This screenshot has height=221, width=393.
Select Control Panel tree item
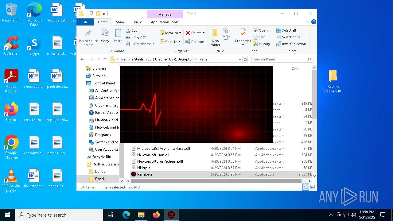tap(103, 83)
